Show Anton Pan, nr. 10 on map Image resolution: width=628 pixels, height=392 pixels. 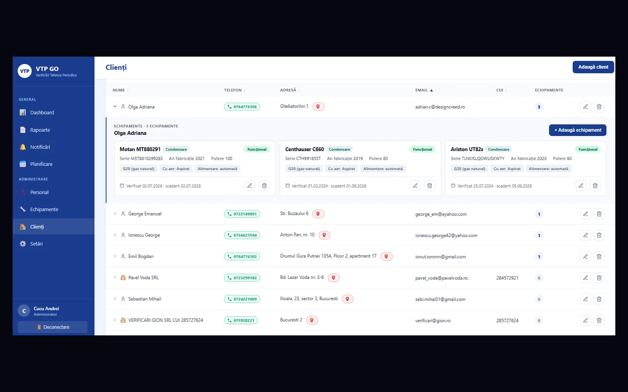pyautogui.click(x=324, y=235)
